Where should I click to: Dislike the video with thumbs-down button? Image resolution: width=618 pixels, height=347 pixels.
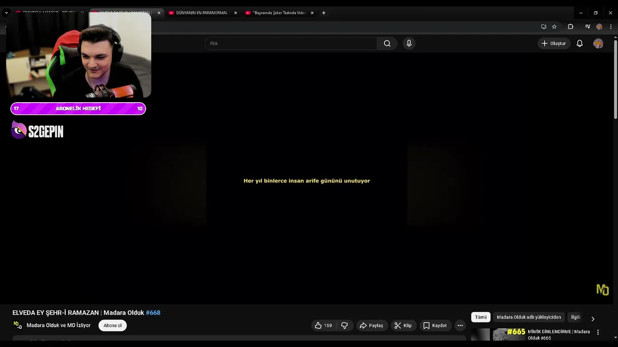click(345, 325)
